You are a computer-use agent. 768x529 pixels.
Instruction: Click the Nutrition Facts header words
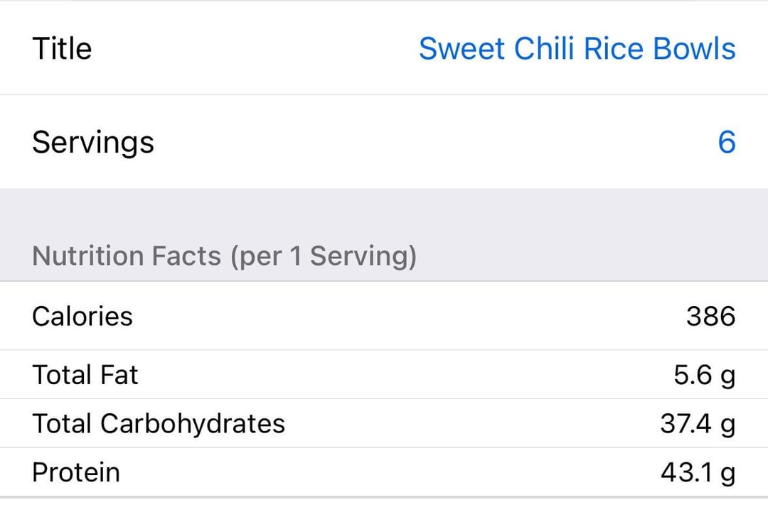click(127, 256)
